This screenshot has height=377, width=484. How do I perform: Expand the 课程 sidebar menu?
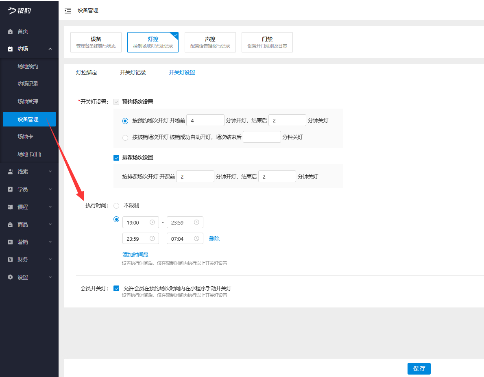[x=10, y=207]
